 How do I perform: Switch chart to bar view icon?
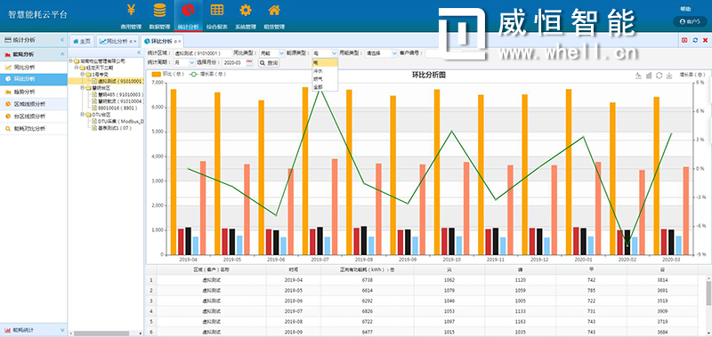tap(649, 76)
